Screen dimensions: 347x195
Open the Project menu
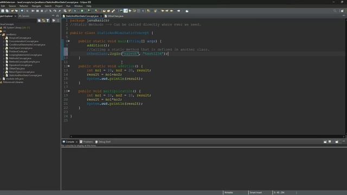click(x=59, y=6)
